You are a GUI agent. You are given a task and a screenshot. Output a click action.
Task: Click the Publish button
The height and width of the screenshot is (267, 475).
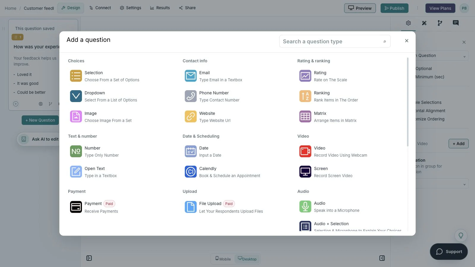click(x=394, y=8)
